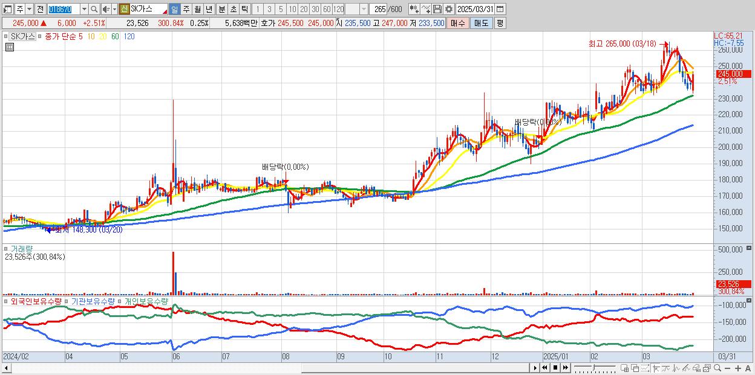Switch chart to daily 일 period
Screen dimensions: 755x375
[x=174, y=9]
